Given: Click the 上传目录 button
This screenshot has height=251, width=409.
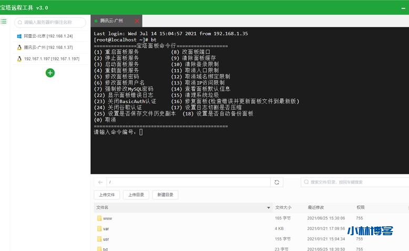Looking at the screenshot, I should click(x=136, y=195).
